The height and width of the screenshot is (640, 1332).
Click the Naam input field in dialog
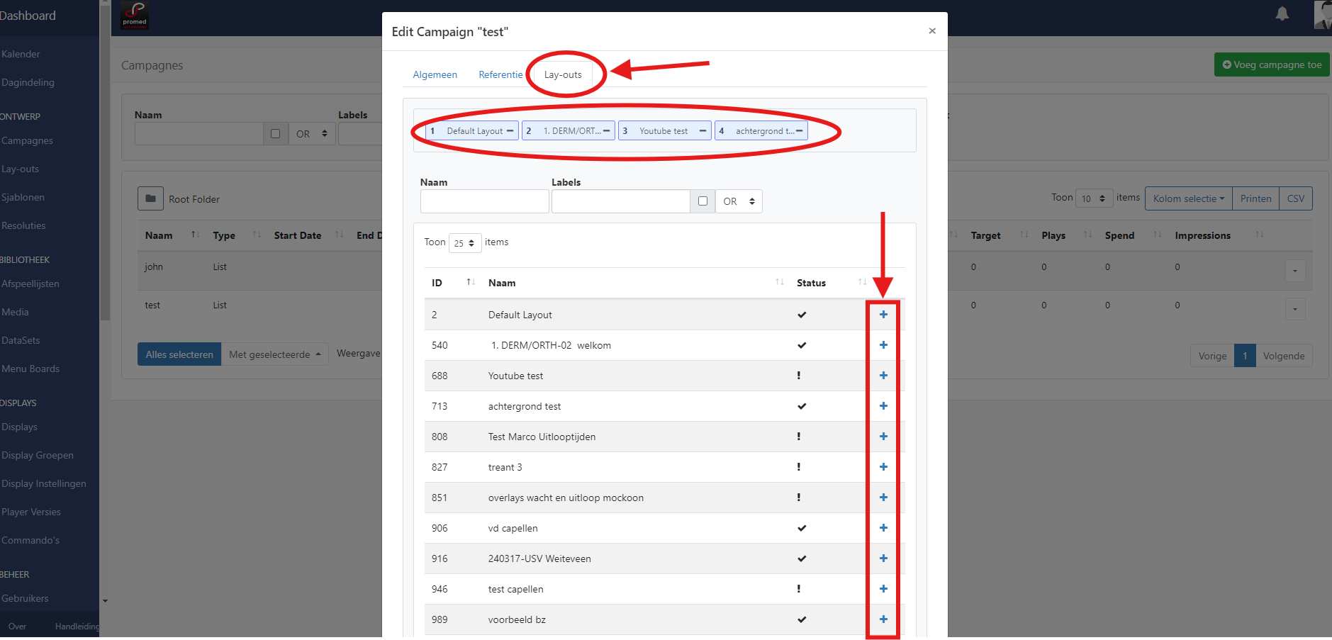484,201
